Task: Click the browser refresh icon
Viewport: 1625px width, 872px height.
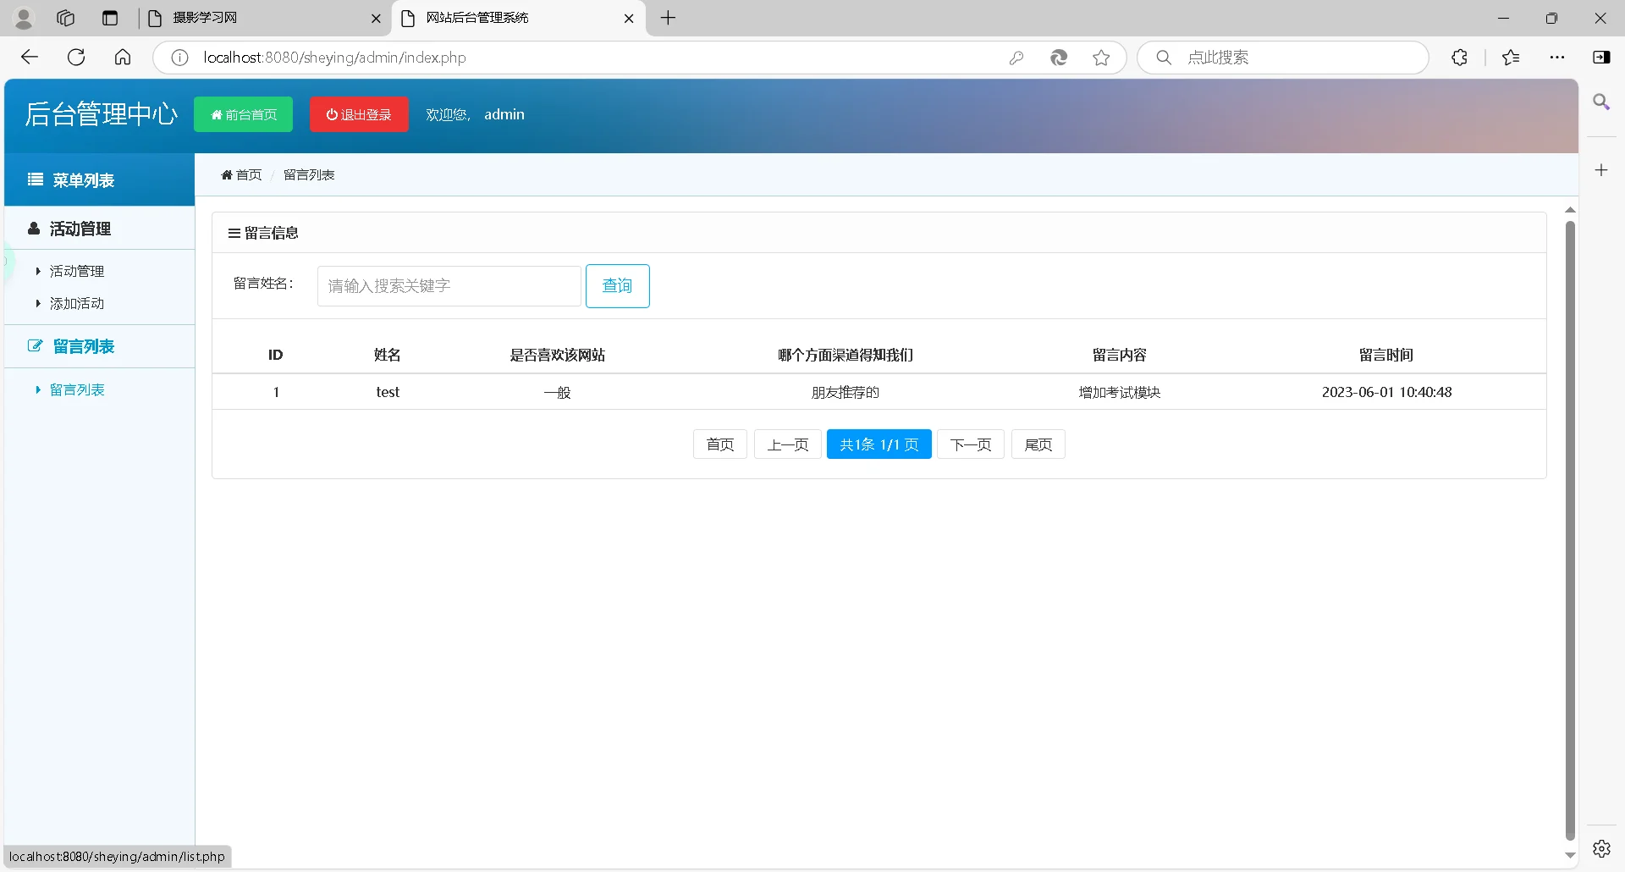Action: click(76, 57)
